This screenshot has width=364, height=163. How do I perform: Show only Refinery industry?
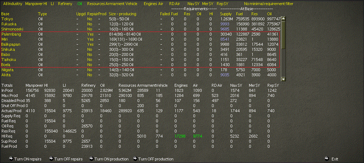[65, 4]
